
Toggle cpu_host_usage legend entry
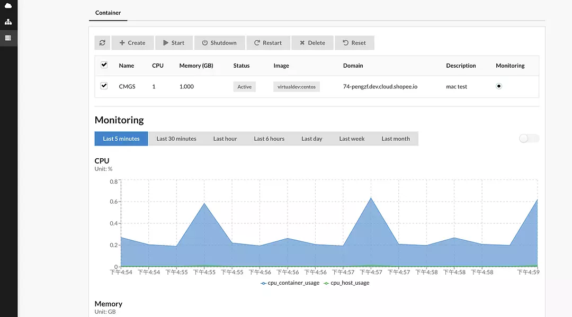tap(346, 283)
